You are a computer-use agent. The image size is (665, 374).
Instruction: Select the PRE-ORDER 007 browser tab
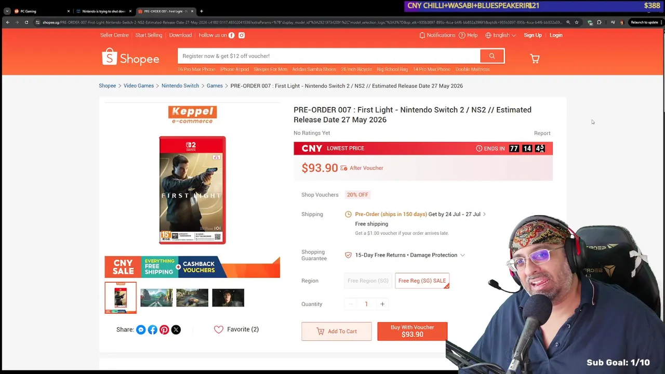click(x=165, y=11)
